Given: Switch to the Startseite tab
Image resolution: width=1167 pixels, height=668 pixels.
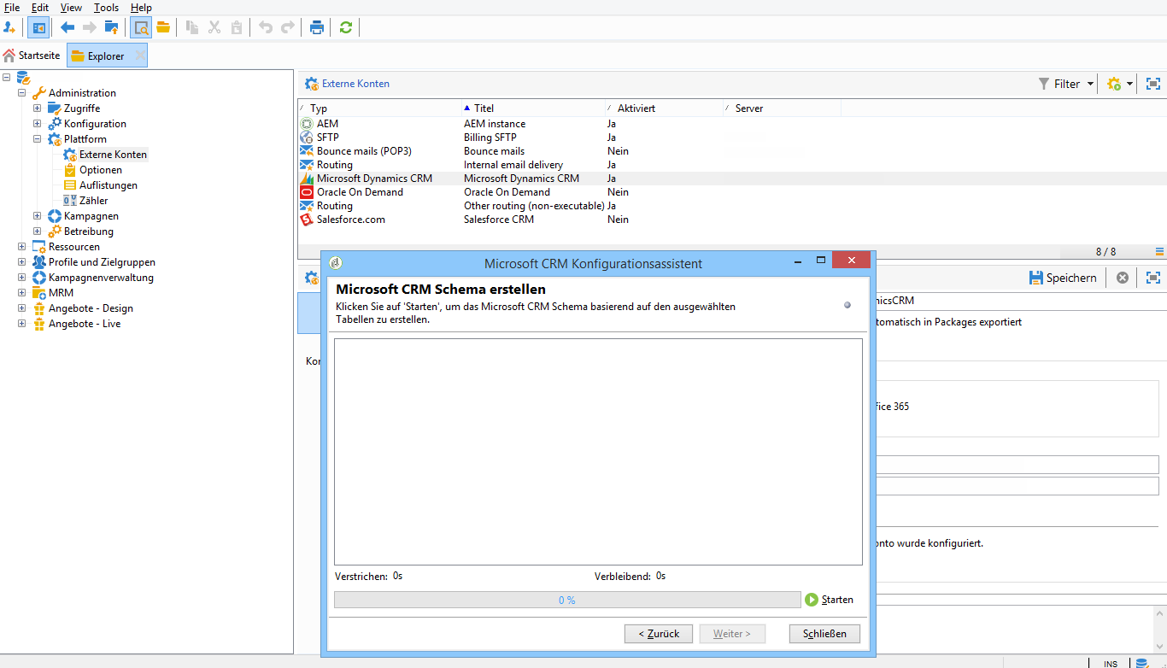Looking at the screenshot, I should [x=32, y=56].
